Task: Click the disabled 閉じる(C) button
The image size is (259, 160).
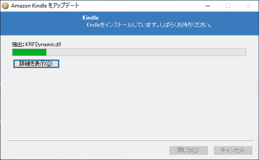Action: tap(189, 150)
